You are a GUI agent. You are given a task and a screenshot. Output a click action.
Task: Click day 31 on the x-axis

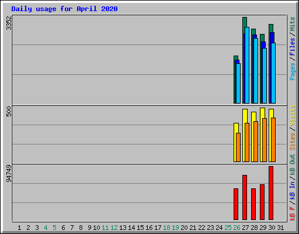pyautogui.click(x=280, y=228)
